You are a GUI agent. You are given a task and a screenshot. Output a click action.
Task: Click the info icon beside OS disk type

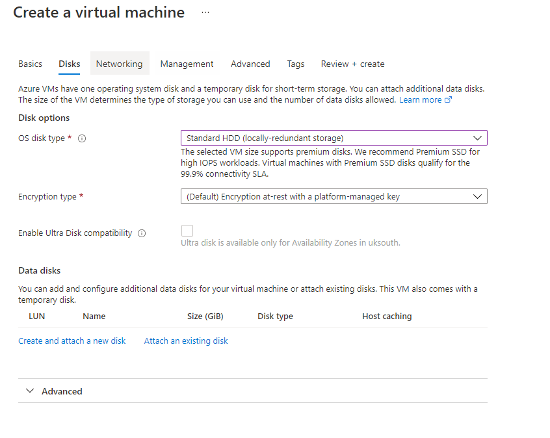coord(82,138)
